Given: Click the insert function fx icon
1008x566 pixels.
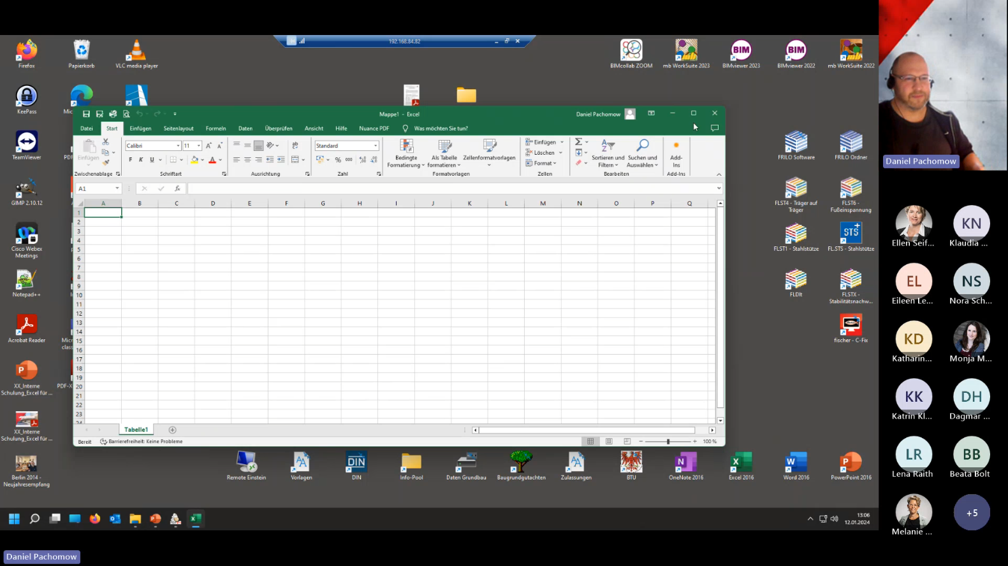Looking at the screenshot, I should pos(177,188).
